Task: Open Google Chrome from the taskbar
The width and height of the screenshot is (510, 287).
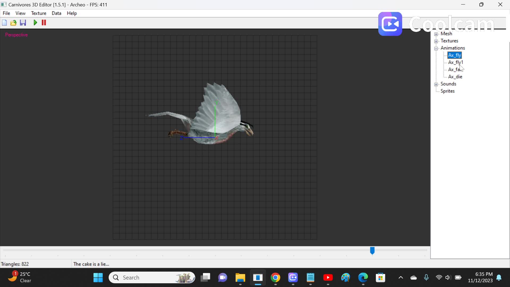Action: click(275, 278)
